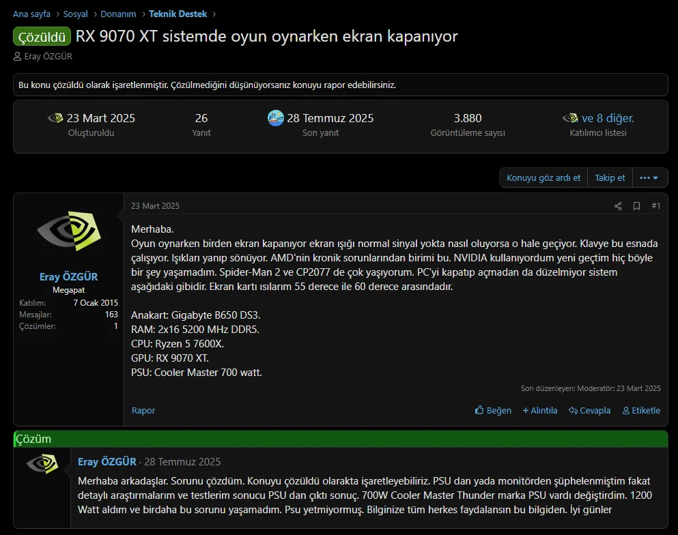Like the post using Beğen
Screen dimensions: 678x535
tap(493, 411)
